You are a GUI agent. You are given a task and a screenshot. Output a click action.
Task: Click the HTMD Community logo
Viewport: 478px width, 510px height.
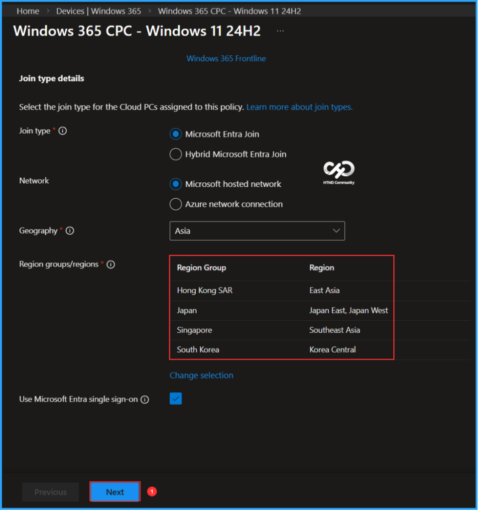tap(338, 173)
